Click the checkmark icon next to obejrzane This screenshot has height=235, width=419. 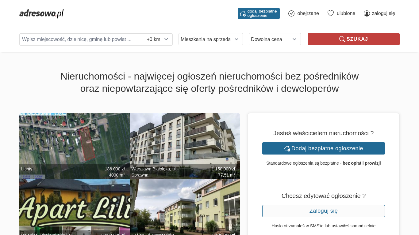pyautogui.click(x=291, y=13)
